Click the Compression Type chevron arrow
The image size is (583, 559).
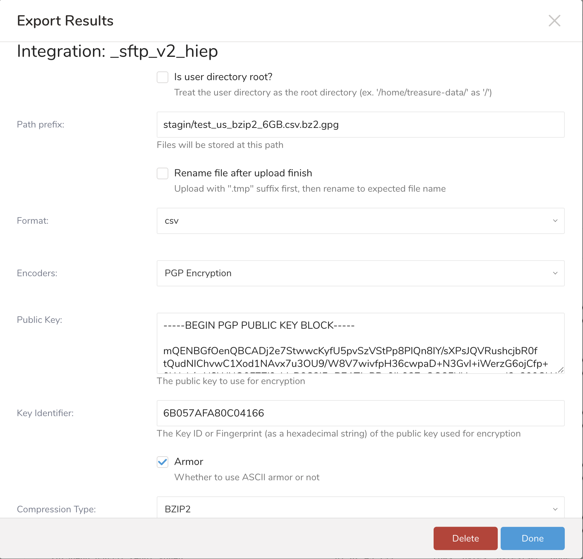[555, 509]
